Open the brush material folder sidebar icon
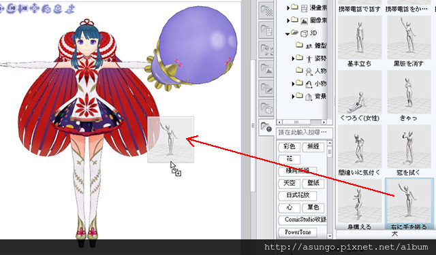 (x=266, y=88)
